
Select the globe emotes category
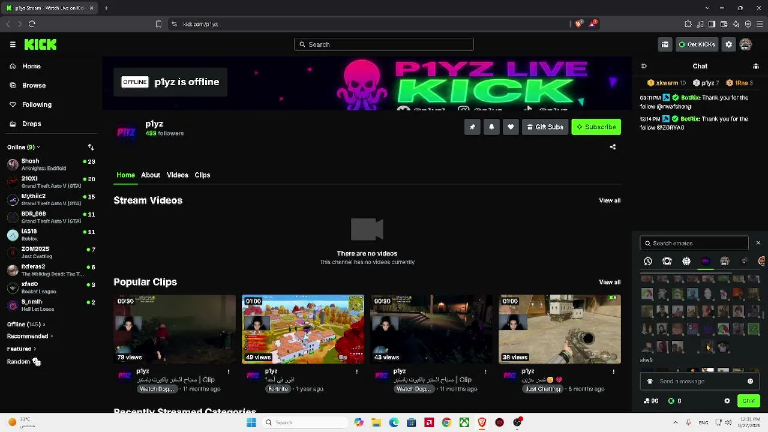(686, 261)
